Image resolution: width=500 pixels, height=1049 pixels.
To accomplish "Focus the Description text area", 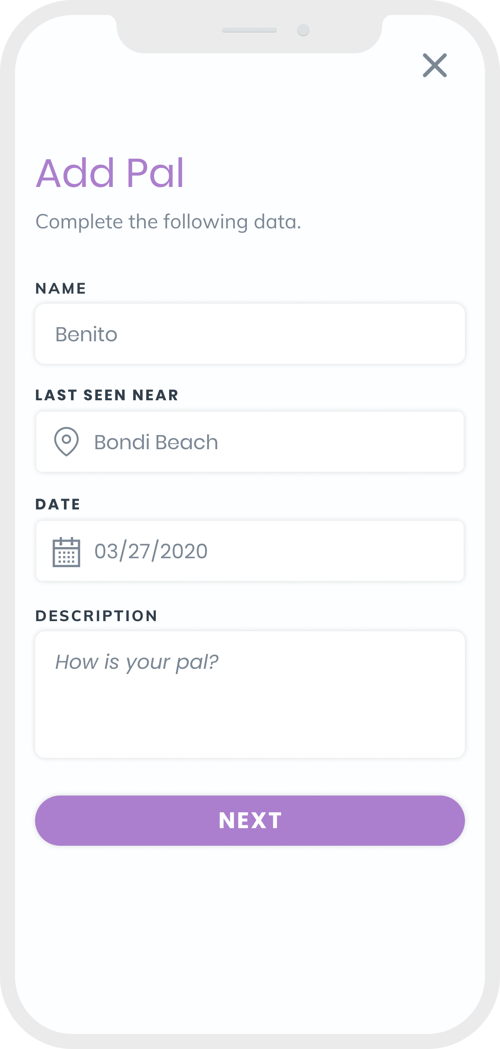I will [x=250, y=694].
